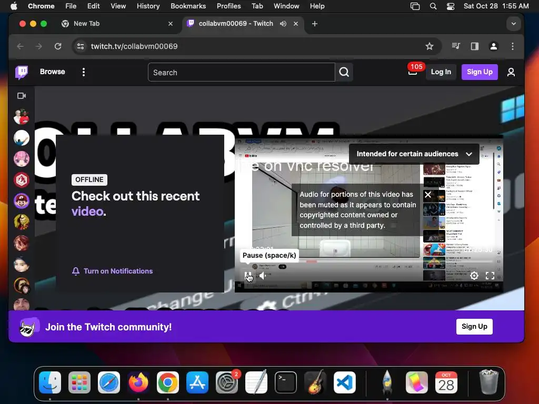Viewport: 539px width, 404px height.
Task: Open the View menu
Action: (118, 6)
